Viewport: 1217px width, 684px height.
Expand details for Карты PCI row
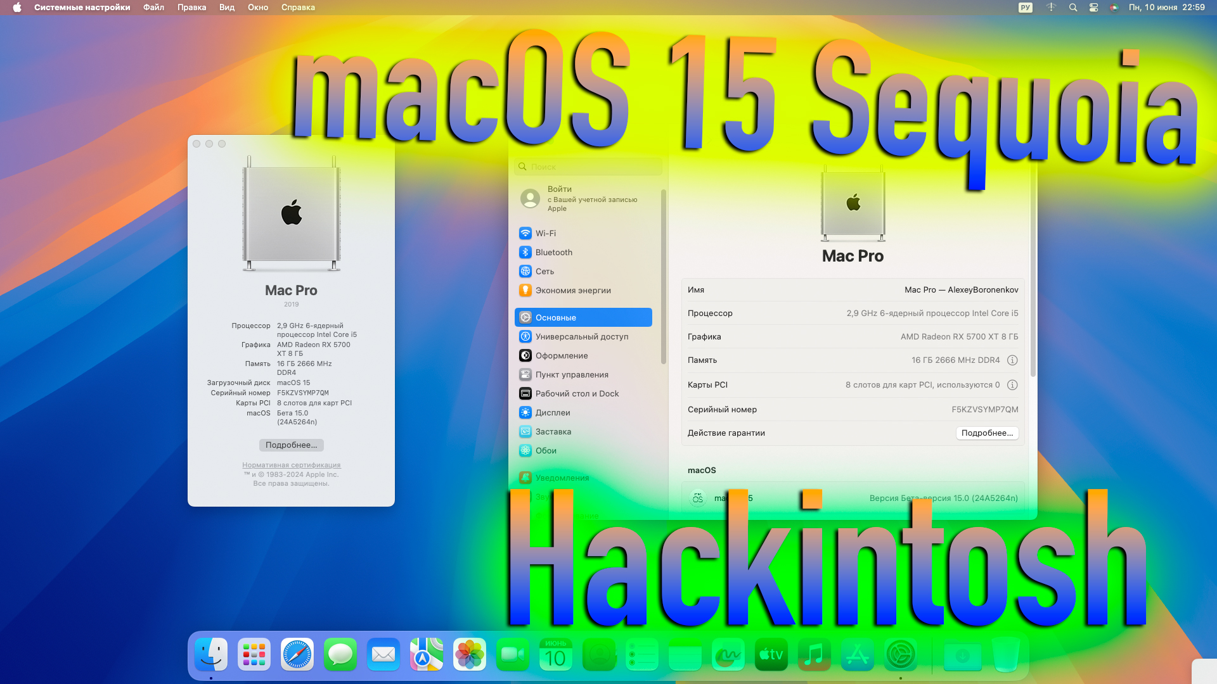pyautogui.click(x=1012, y=384)
